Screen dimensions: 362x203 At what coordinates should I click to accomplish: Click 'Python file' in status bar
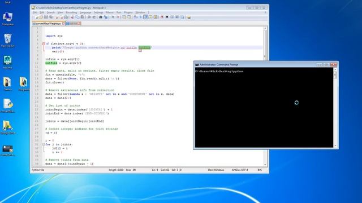[38, 170]
